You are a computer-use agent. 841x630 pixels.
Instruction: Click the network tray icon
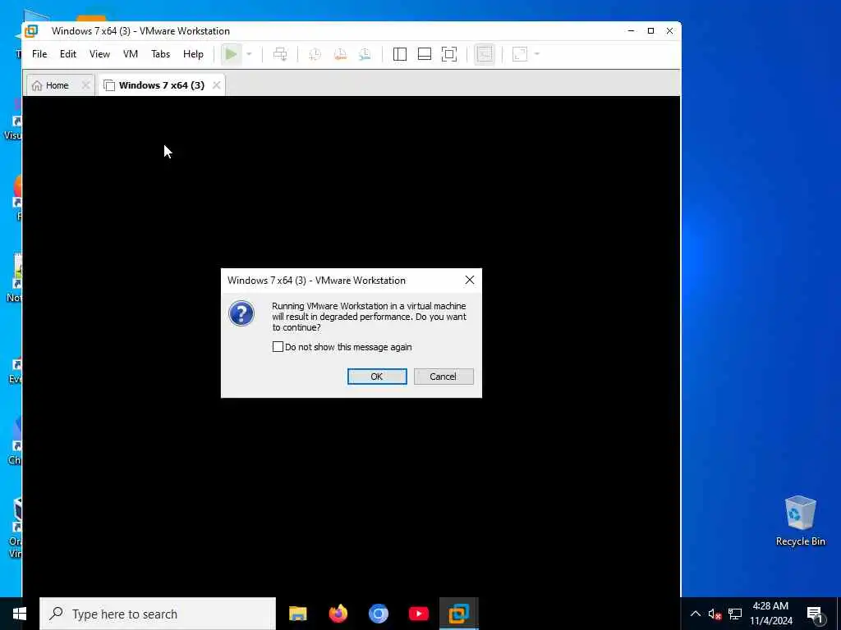(x=735, y=614)
